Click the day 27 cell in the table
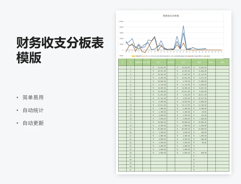Image resolution: width=241 pixels, height=184 pixels. [x=130, y=156]
